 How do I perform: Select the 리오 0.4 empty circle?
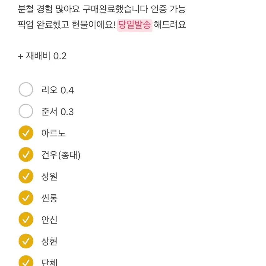[26, 89]
